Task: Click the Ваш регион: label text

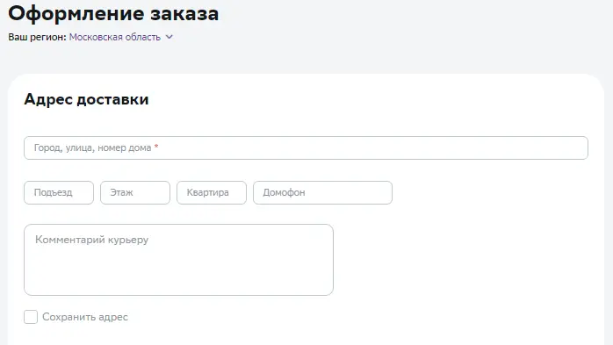Action: coord(37,37)
